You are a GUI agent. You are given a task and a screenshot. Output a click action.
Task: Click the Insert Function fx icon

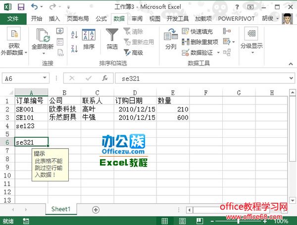pos(105,78)
